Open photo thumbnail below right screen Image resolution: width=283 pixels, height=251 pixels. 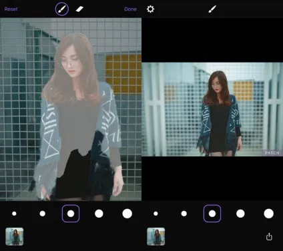(x=156, y=236)
